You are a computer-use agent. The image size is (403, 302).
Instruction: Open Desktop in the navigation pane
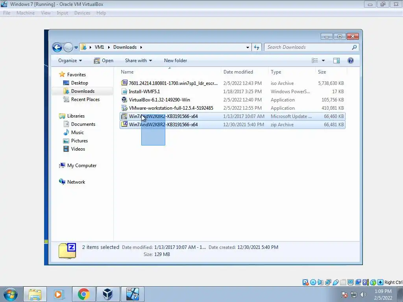click(79, 83)
